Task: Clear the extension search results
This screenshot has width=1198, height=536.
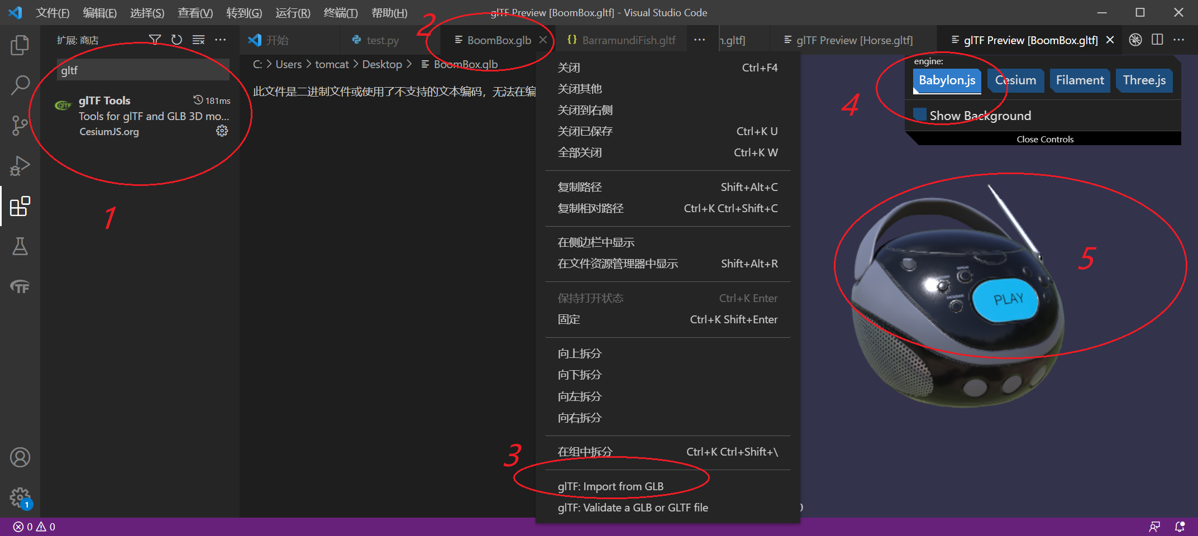Action: [x=198, y=39]
